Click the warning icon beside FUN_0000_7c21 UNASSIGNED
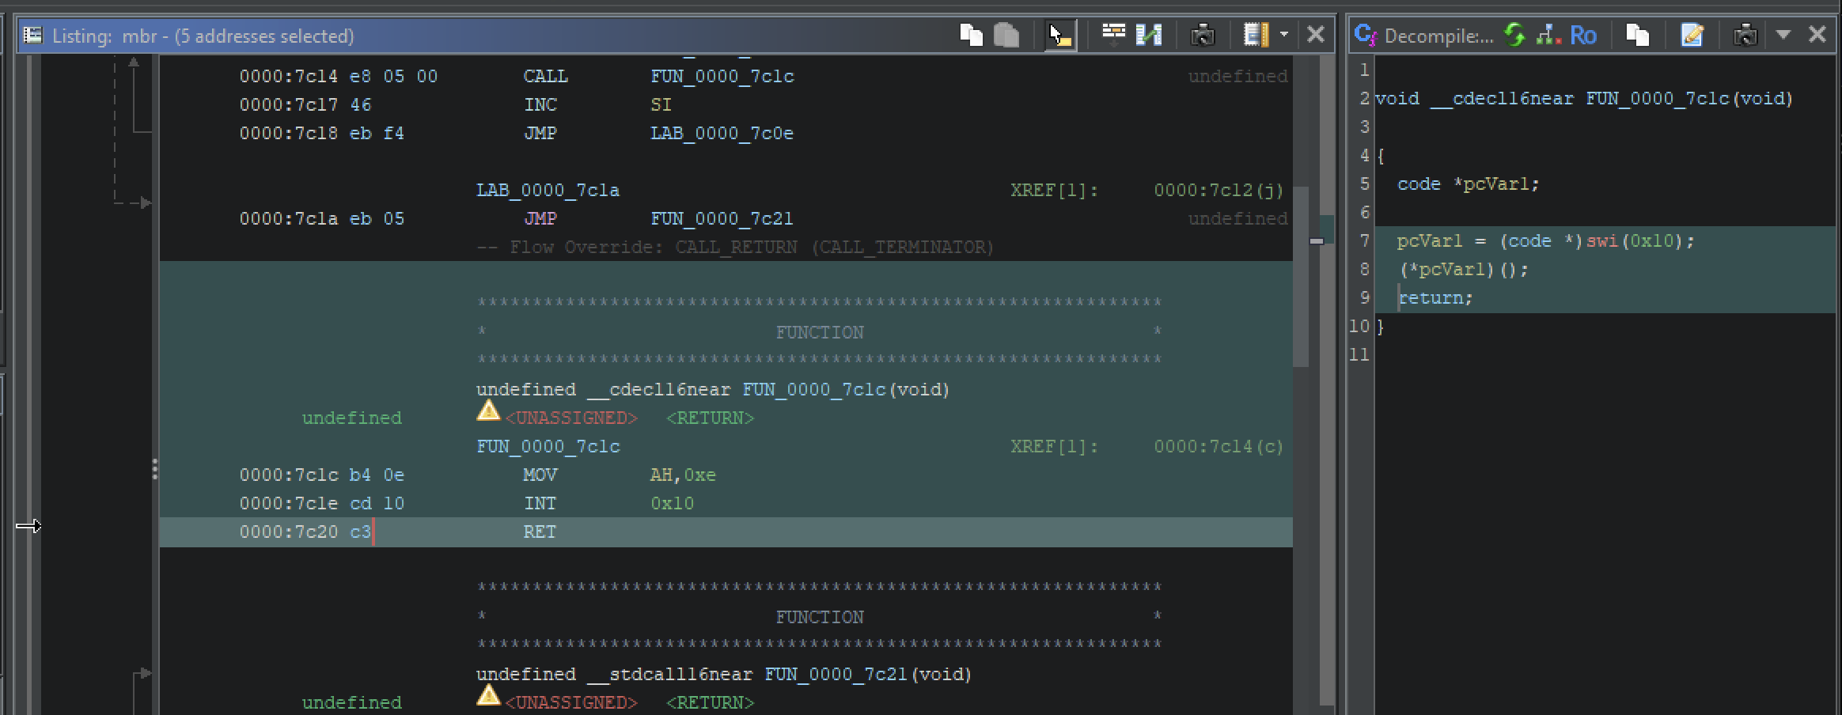1842x715 pixels. [488, 695]
